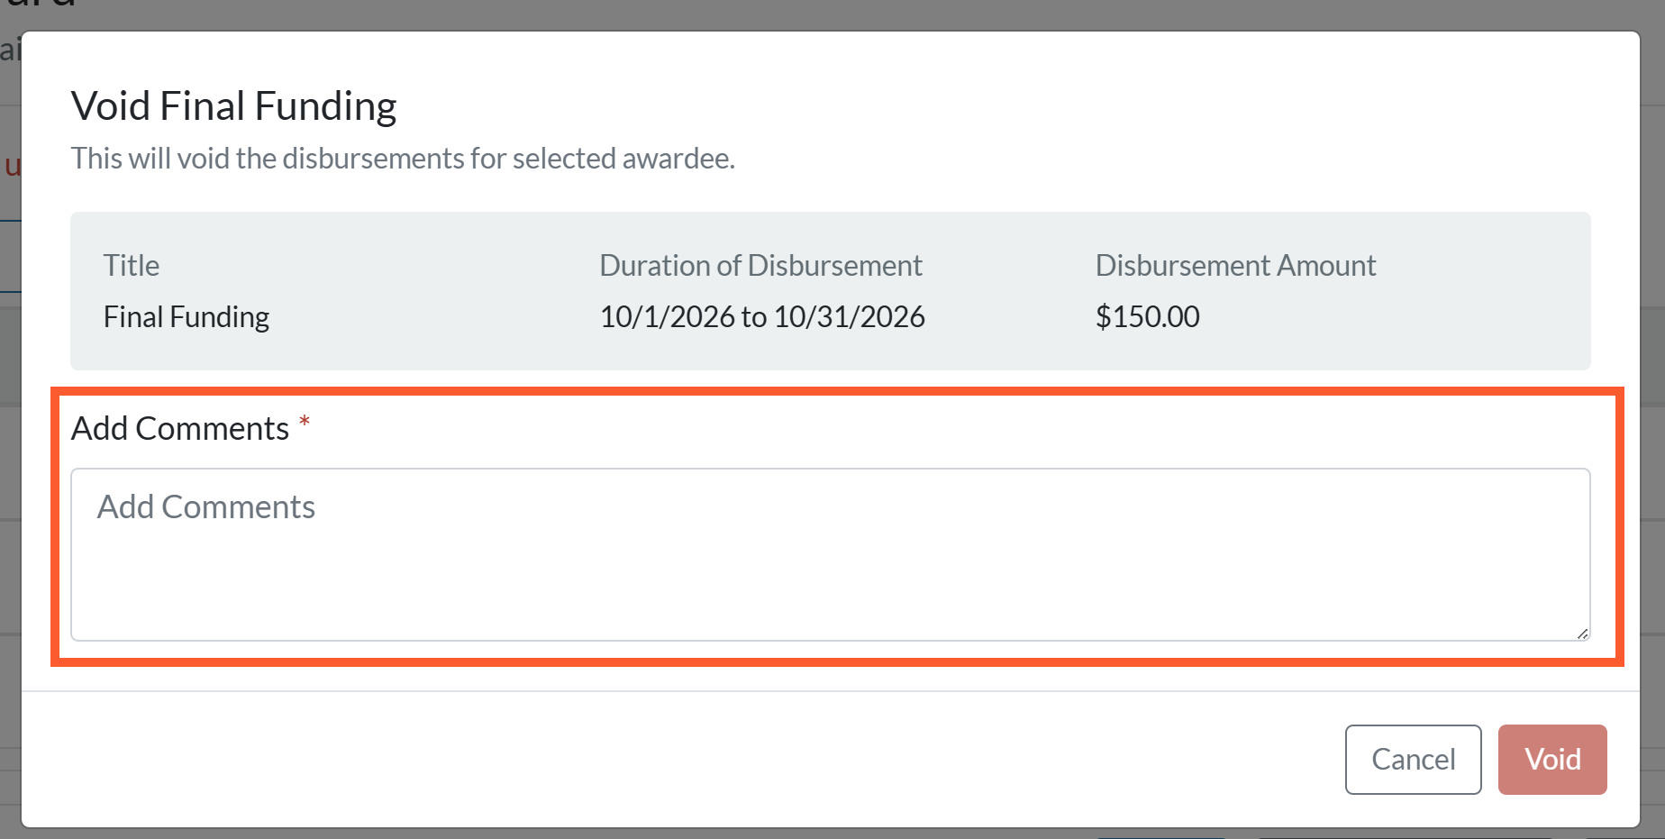Click the dialog footer area beside Cancel
Screen dimensions: 1665x839
click(x=676, y=759)
